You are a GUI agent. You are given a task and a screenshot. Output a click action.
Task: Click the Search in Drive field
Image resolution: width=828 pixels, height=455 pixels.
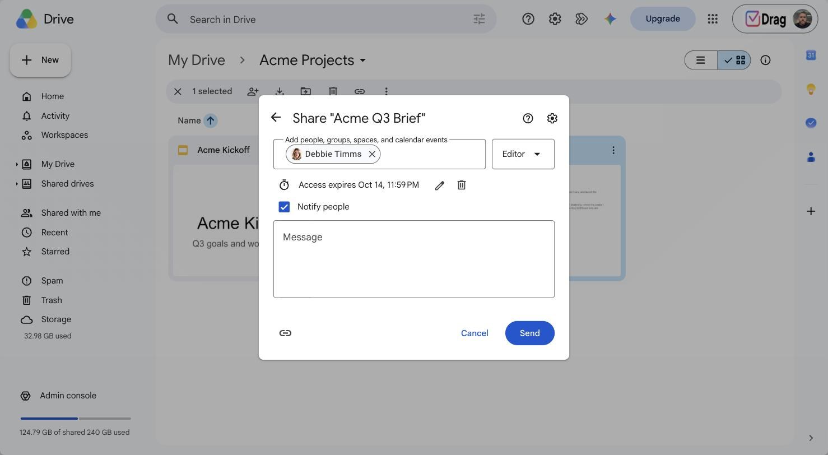click(x=326, y=19)
